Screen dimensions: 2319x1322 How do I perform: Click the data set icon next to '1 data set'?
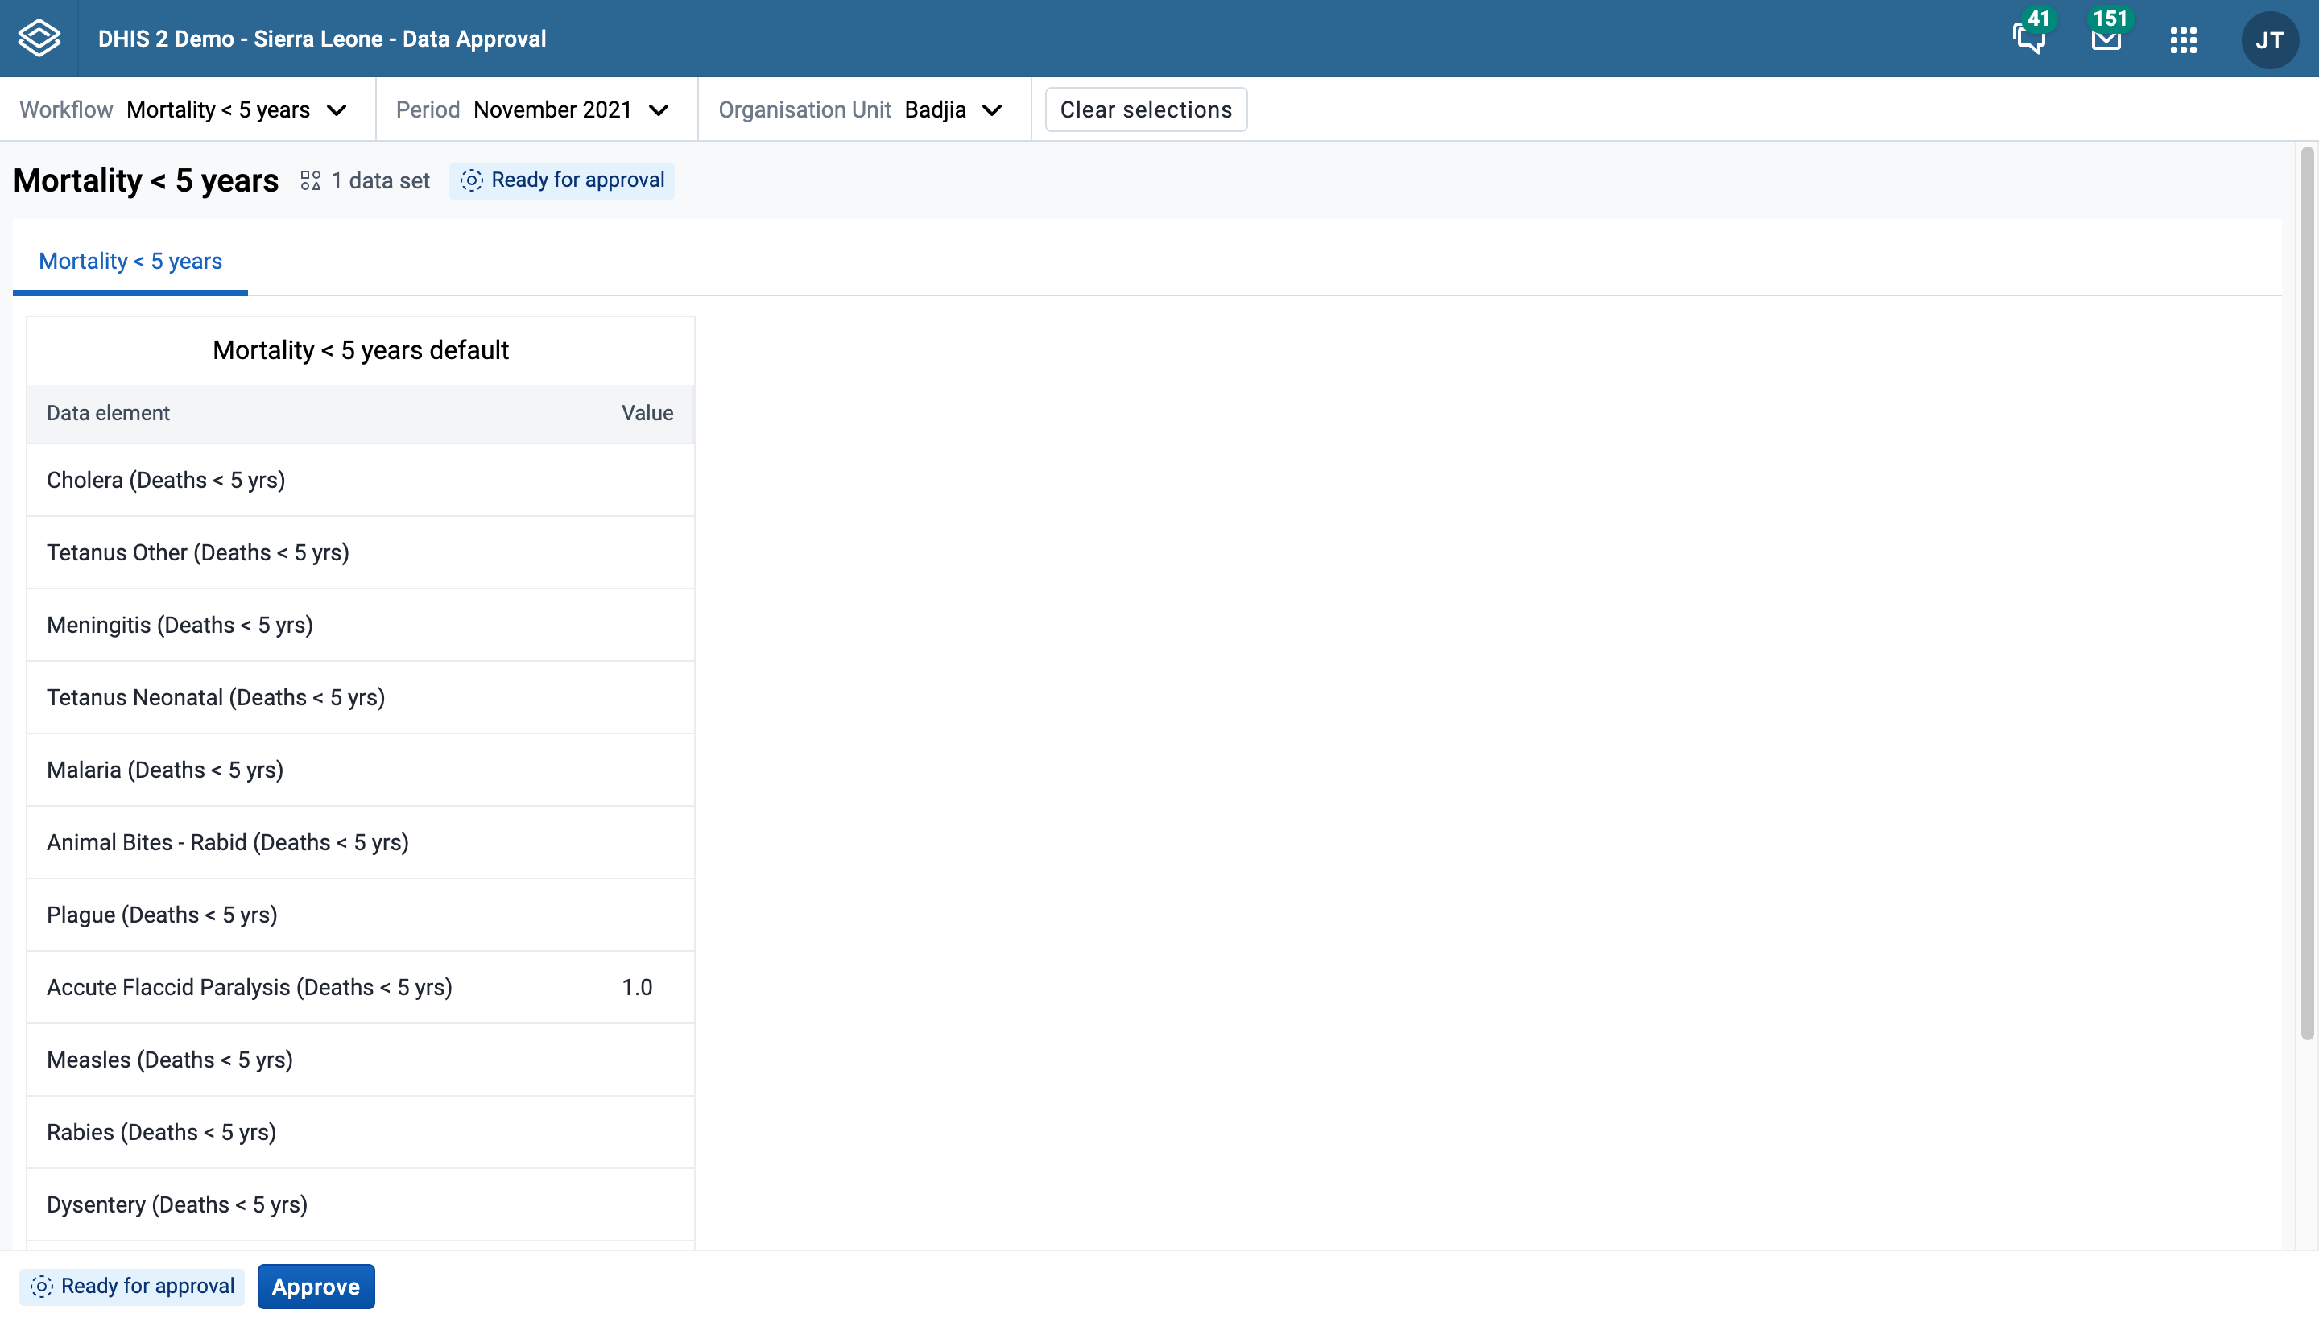(x=311, y=180)
